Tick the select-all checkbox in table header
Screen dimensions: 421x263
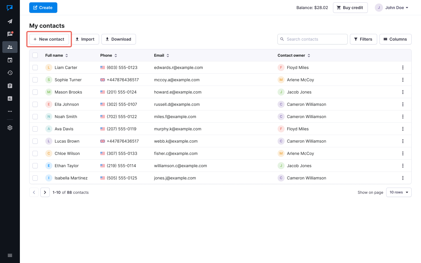[x=35, y=55]
